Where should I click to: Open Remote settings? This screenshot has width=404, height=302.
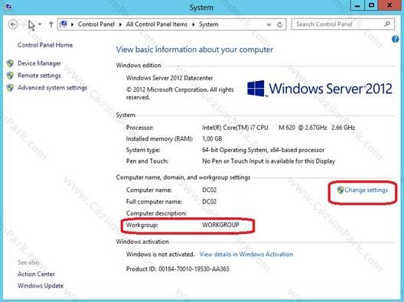39,76
